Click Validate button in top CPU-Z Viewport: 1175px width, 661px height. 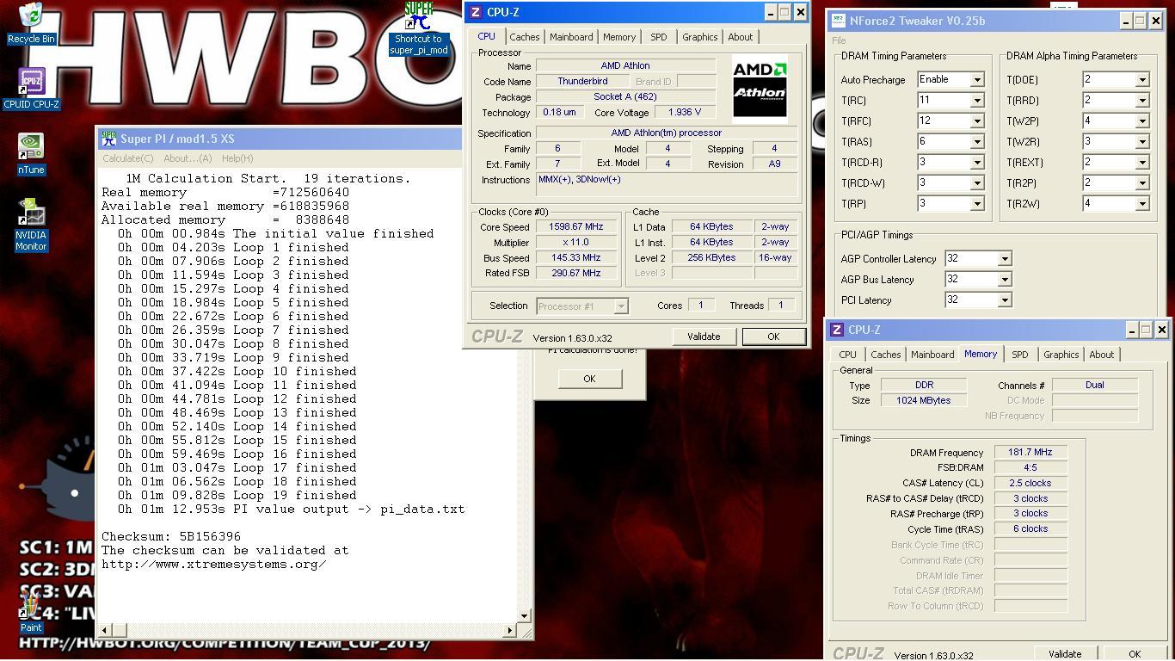click(x=704, y=337)
